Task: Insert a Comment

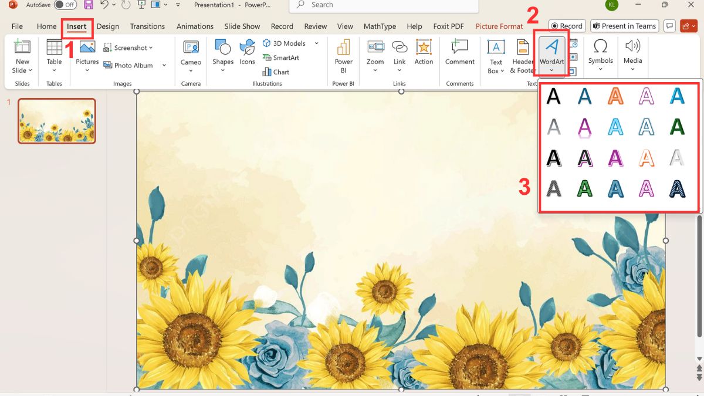Action: [460, 52]
